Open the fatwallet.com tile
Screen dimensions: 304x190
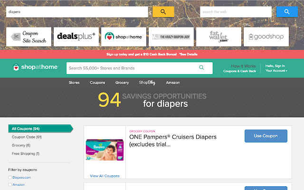218,37
